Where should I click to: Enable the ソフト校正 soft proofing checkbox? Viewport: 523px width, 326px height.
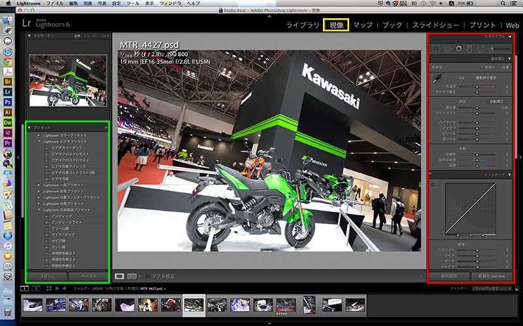(148, 276)
